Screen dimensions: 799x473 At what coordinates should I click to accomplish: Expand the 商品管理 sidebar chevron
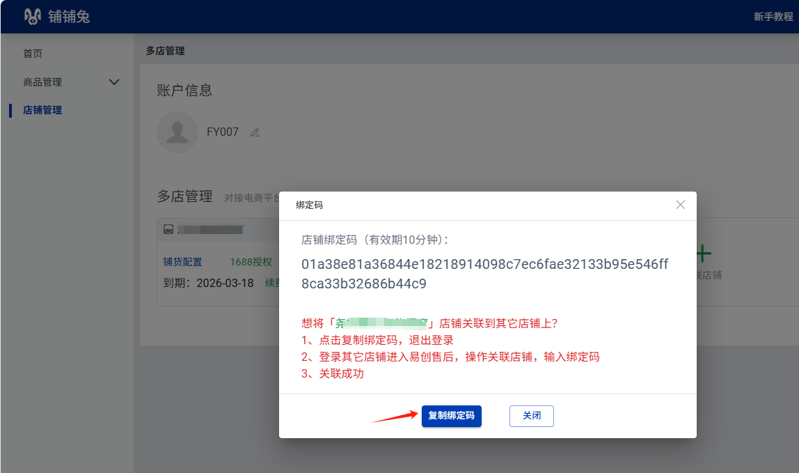coord(115,82)
